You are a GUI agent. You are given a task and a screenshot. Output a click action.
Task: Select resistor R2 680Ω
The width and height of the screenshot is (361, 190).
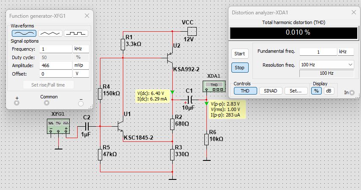(172, 125)
